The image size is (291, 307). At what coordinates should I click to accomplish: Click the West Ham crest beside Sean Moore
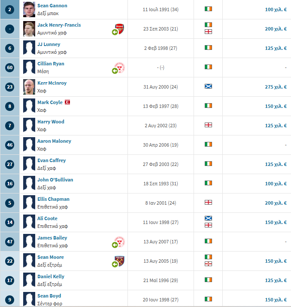[119, 261]
